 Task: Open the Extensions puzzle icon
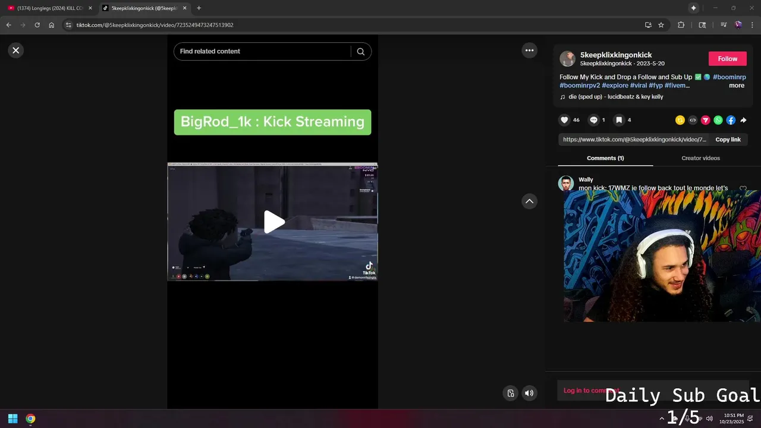[681, 25]
